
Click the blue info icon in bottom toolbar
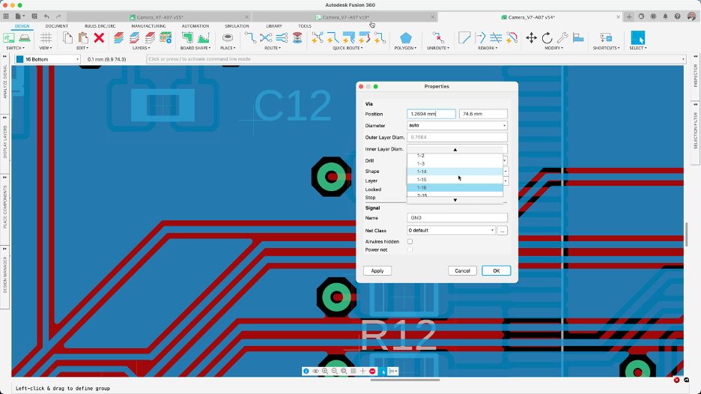[306, 372]
